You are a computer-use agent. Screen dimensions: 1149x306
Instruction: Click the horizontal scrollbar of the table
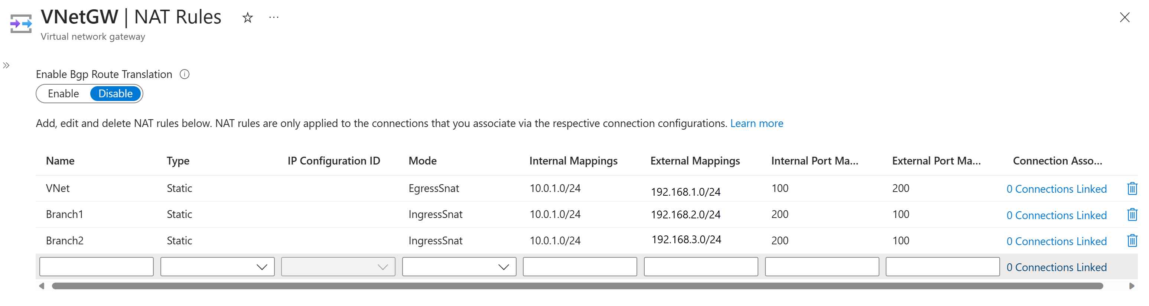pyautogui.click(x=577, y=286)
